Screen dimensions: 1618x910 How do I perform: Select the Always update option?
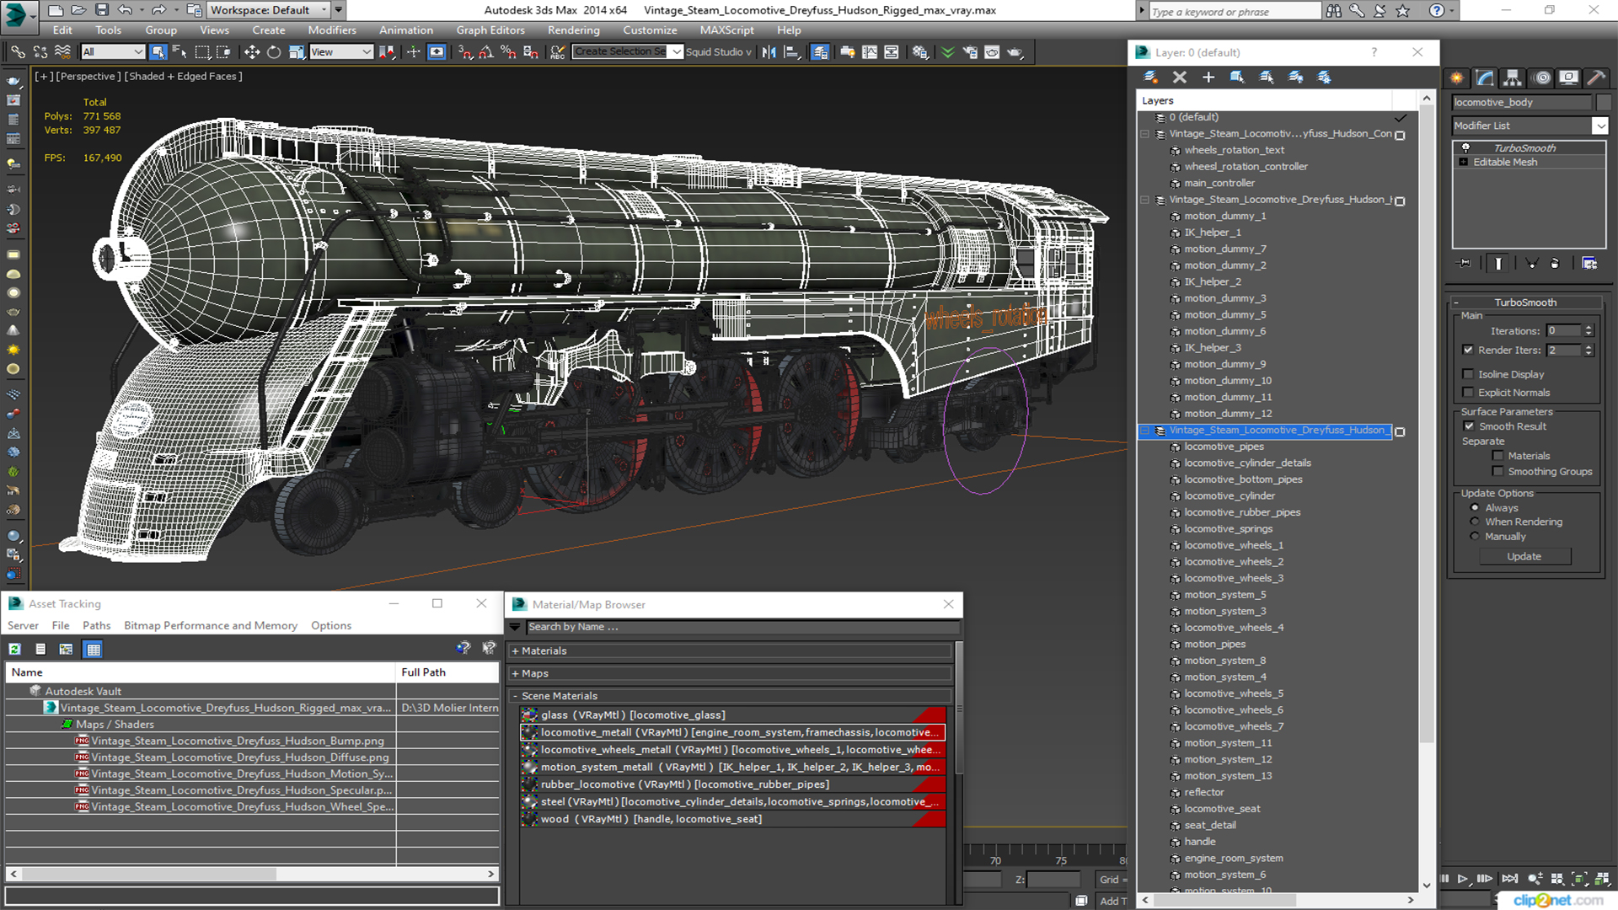[1475, 508]
